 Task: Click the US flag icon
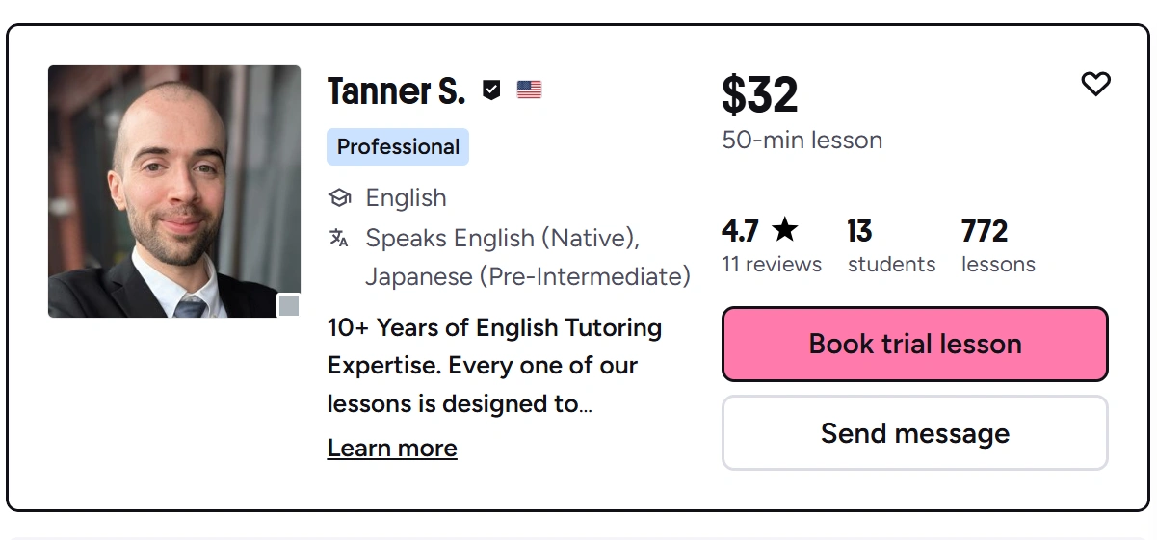[529, 90]
